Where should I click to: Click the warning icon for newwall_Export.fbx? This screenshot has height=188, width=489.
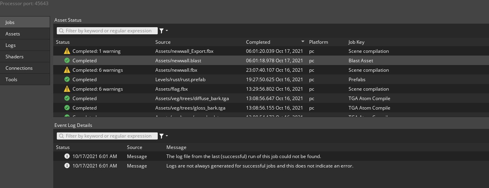pos(67,51)
